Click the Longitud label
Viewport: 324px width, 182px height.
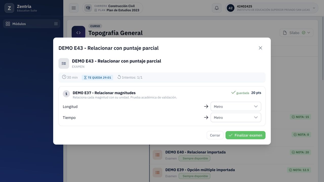pos(70,107)
